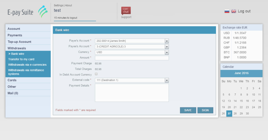Open Payer's Account combo box showing James Smith
268x140 pixels.
(x=132, y=41)
